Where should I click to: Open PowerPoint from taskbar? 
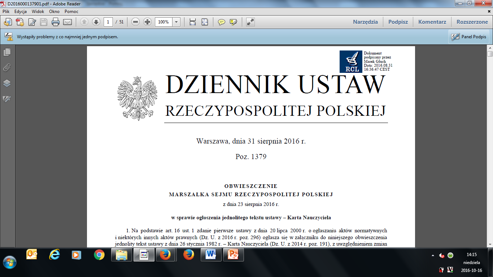(233, 255)
